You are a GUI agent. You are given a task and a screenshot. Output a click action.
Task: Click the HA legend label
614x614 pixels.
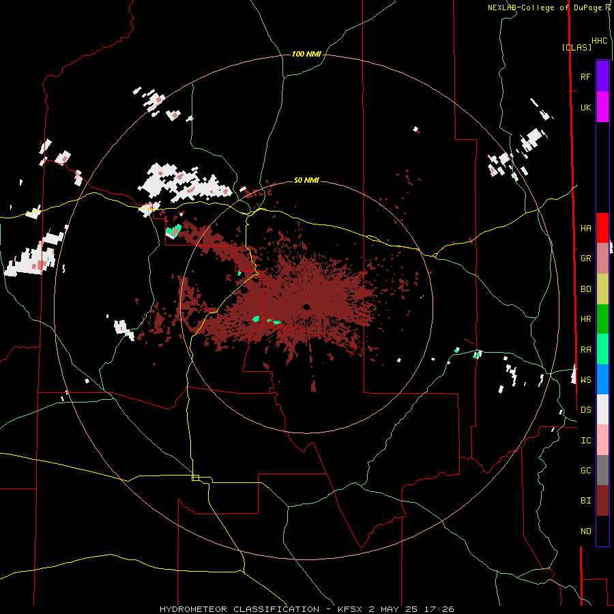point(585,228)
